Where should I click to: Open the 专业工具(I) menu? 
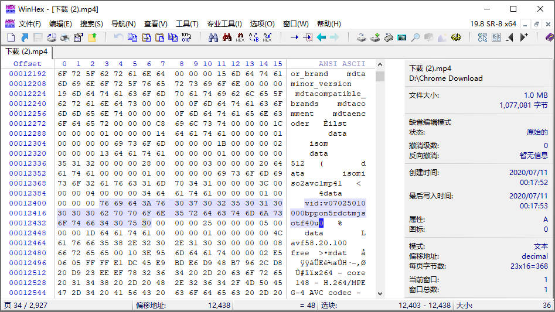click(x=224, y=24)
